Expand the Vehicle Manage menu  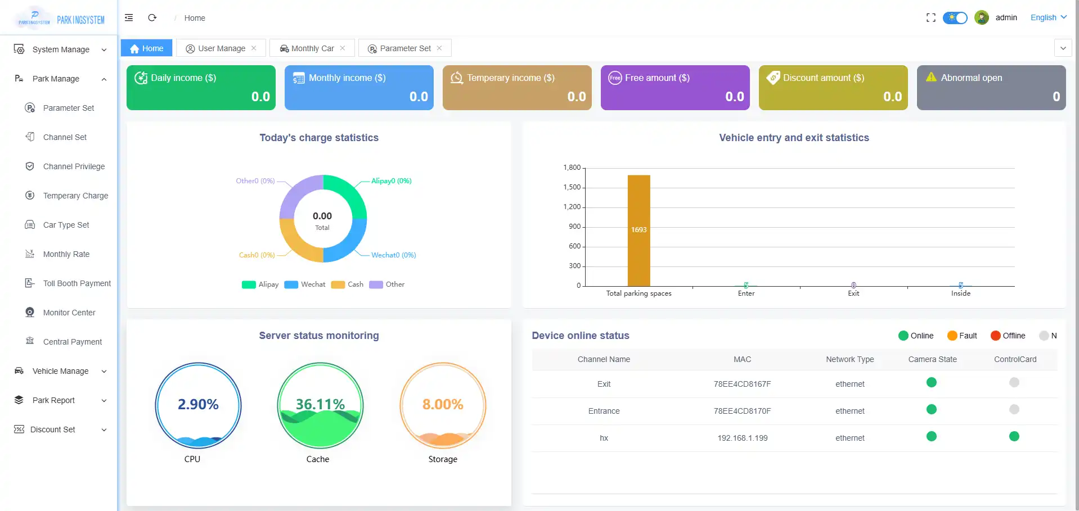coord(60,371)
